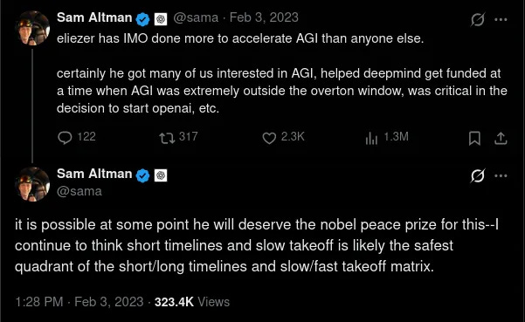Click the 323.4K Views count
This screenshot has width=525, height=322.
[192, 302]
